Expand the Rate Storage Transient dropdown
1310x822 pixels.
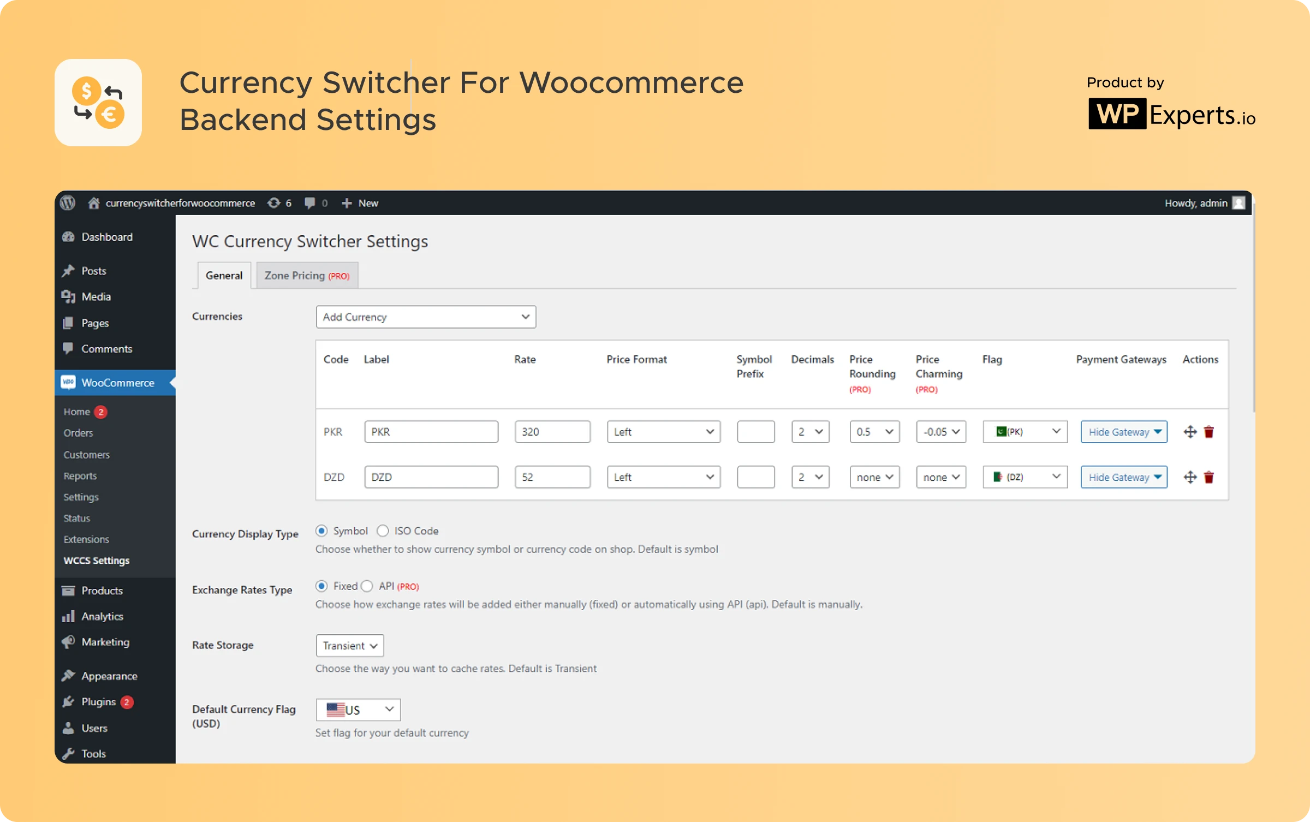click(x=350, y=646)
